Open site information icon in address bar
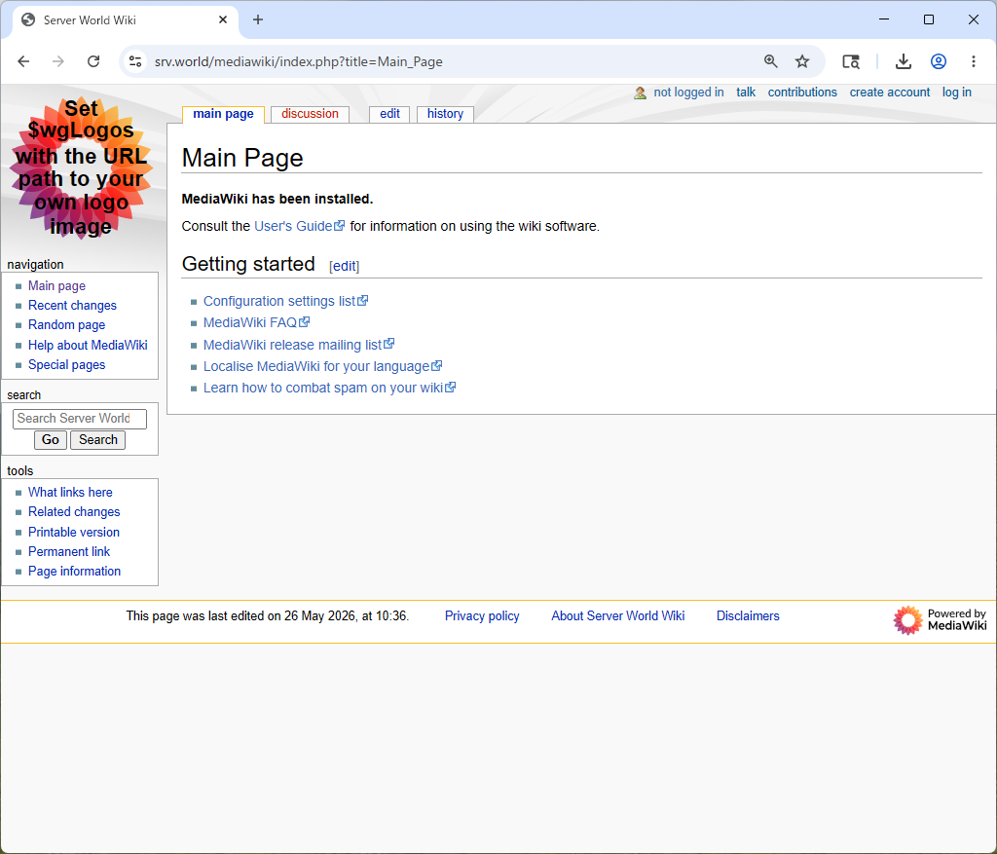This screenshot has width=997, height=854. point(135,61)
